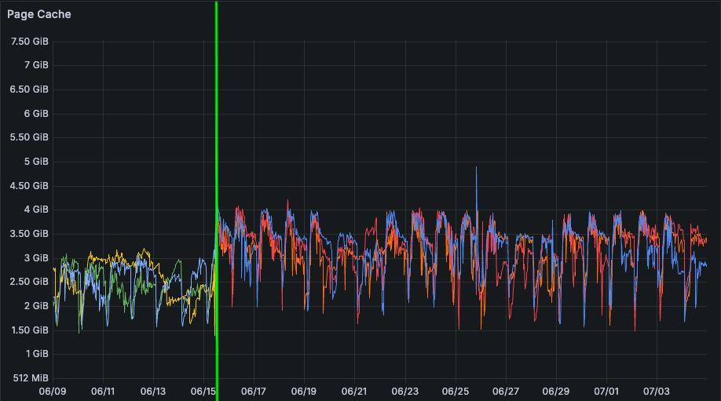
Task: Select the 06/23 date label
Action: (405, 392)
